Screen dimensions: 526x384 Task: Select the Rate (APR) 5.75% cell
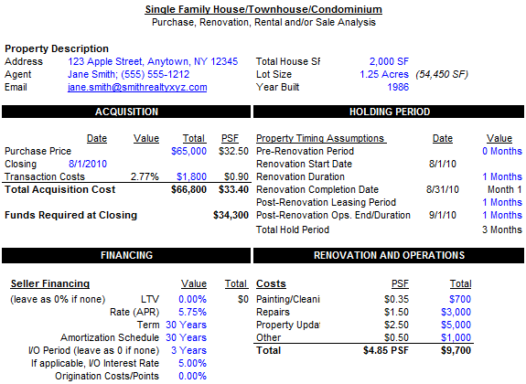(192, 312)
